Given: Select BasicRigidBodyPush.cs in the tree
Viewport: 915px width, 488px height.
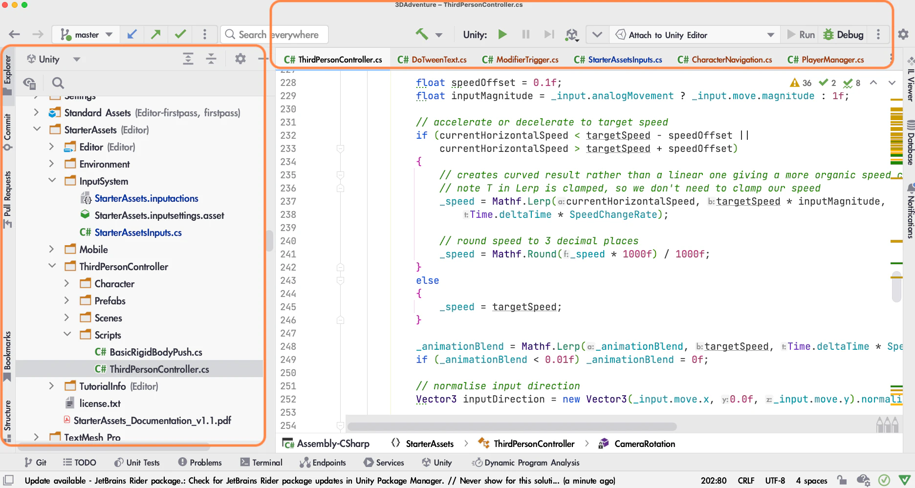Looking at the screenshot, I should point(156,352).
